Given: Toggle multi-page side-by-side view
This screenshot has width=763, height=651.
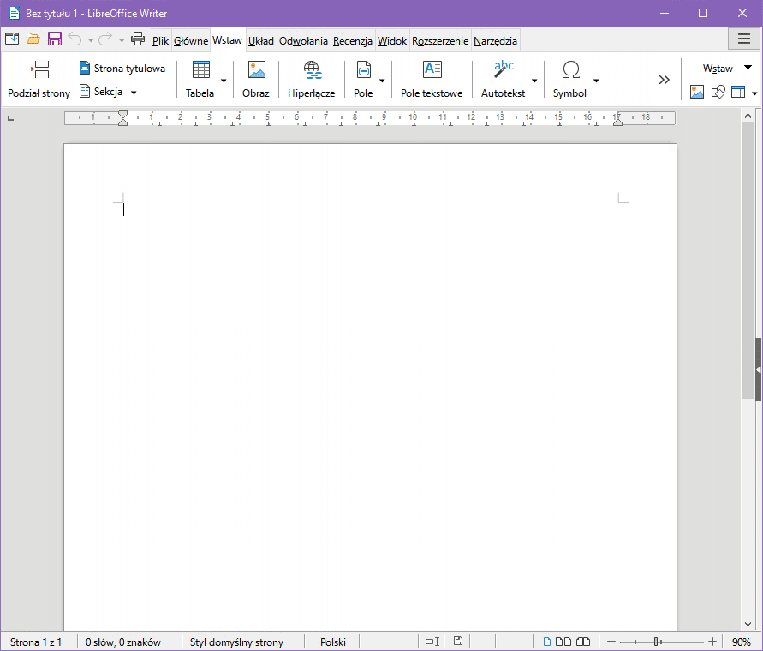Looking at the screenshot, I should 563,642.
